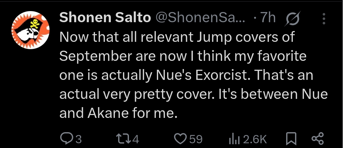Like the post with the heart icon
Viewport: 343px width, 148px height.
click(x=180, y=139)
